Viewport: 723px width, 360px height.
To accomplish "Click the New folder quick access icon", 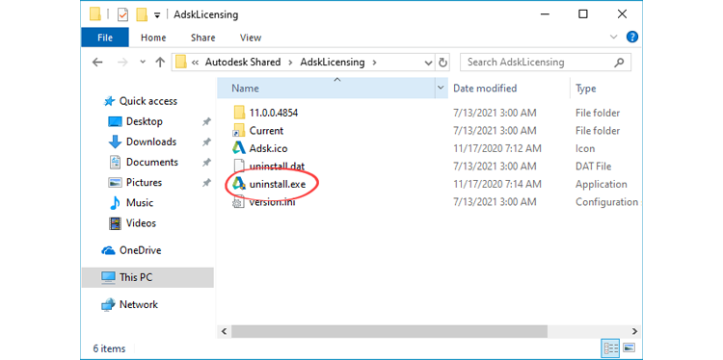I will click(142, 14).
